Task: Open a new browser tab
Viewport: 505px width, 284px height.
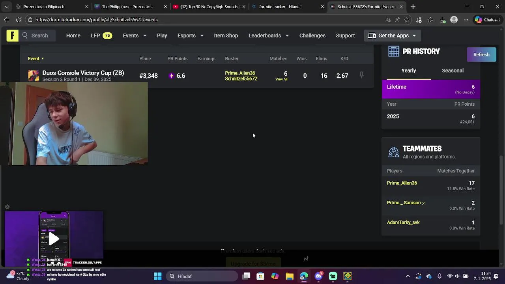Action: click(413, 7)
